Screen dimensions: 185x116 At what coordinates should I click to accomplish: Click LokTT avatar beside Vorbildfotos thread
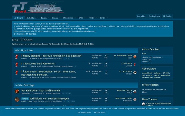pyautogui.click(x=17, y=100)
